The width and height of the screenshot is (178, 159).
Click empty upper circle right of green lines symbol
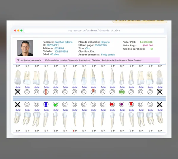(131, 92)
